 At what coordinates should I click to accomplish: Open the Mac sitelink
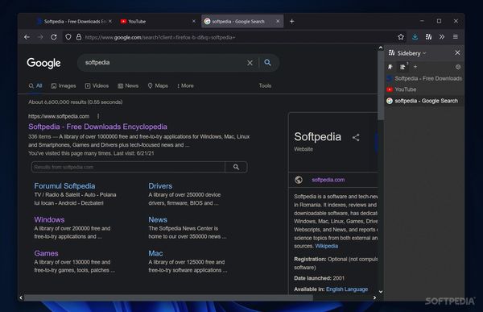[x=155, y=253]
